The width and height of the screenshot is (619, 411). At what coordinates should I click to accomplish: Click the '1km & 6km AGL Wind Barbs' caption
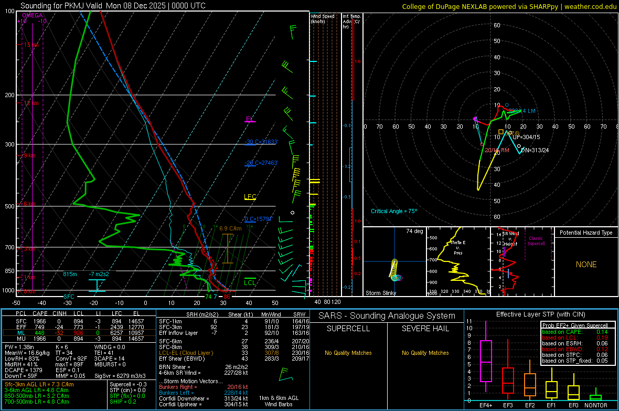pyautogui.click(x=279, y=401)
